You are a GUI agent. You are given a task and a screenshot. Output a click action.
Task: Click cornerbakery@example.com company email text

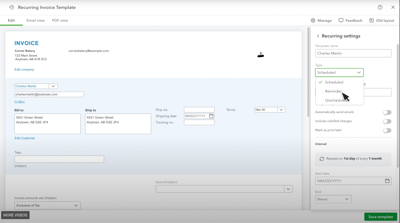pyautogui.click(x=89, y=51)
